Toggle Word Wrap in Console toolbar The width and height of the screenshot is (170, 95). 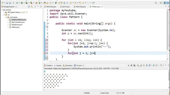(144, 65)
